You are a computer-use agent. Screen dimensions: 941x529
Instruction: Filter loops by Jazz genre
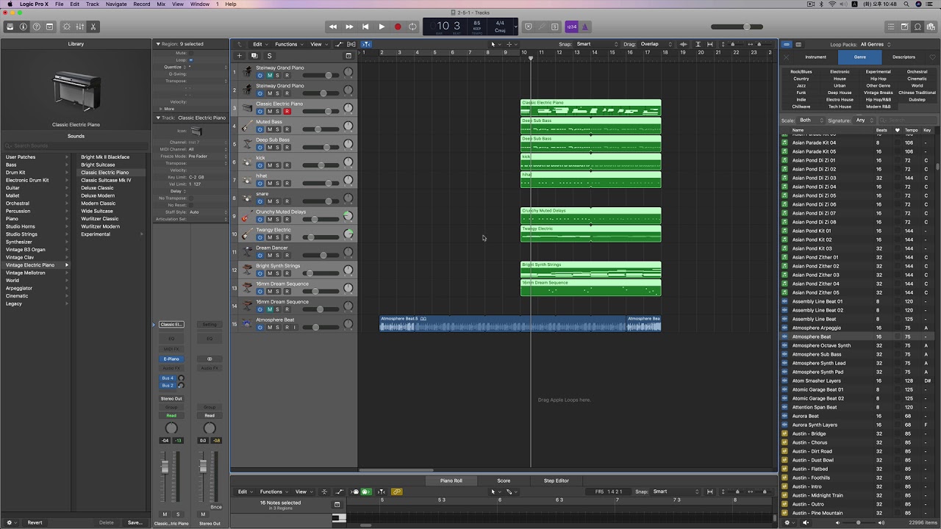coord(801,86)
